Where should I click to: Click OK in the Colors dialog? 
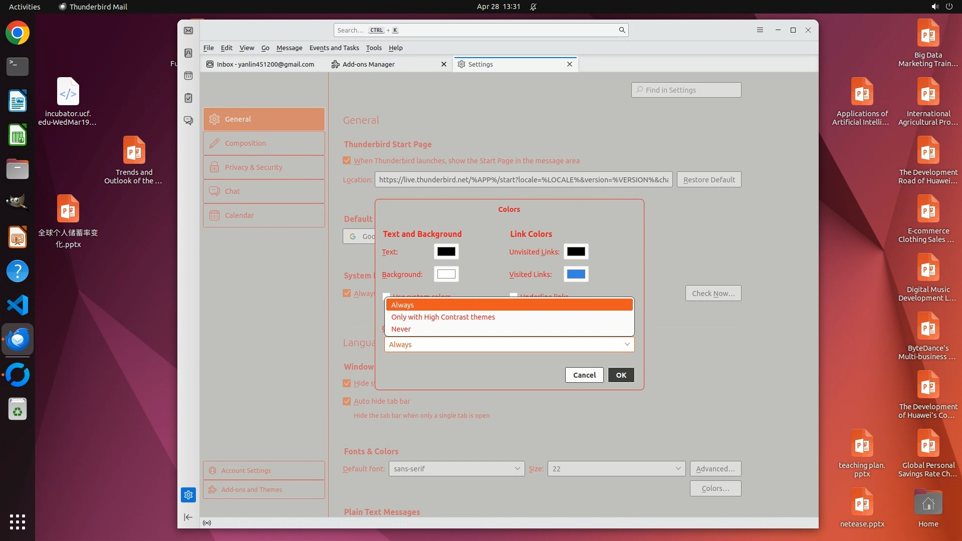(x=621, y=375)
